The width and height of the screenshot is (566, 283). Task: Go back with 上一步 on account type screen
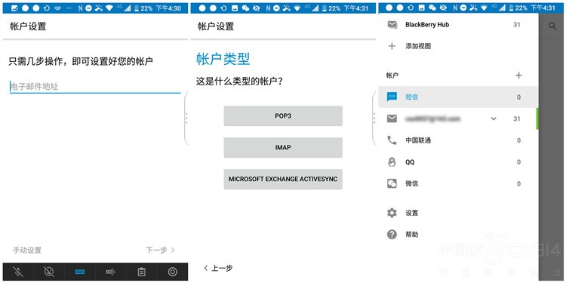coord(218,268)
